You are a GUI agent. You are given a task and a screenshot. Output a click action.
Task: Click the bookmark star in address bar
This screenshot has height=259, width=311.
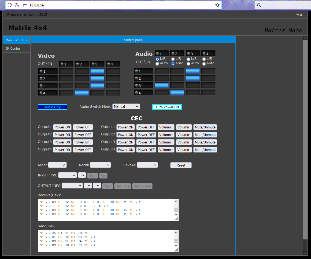coord(217,5)
